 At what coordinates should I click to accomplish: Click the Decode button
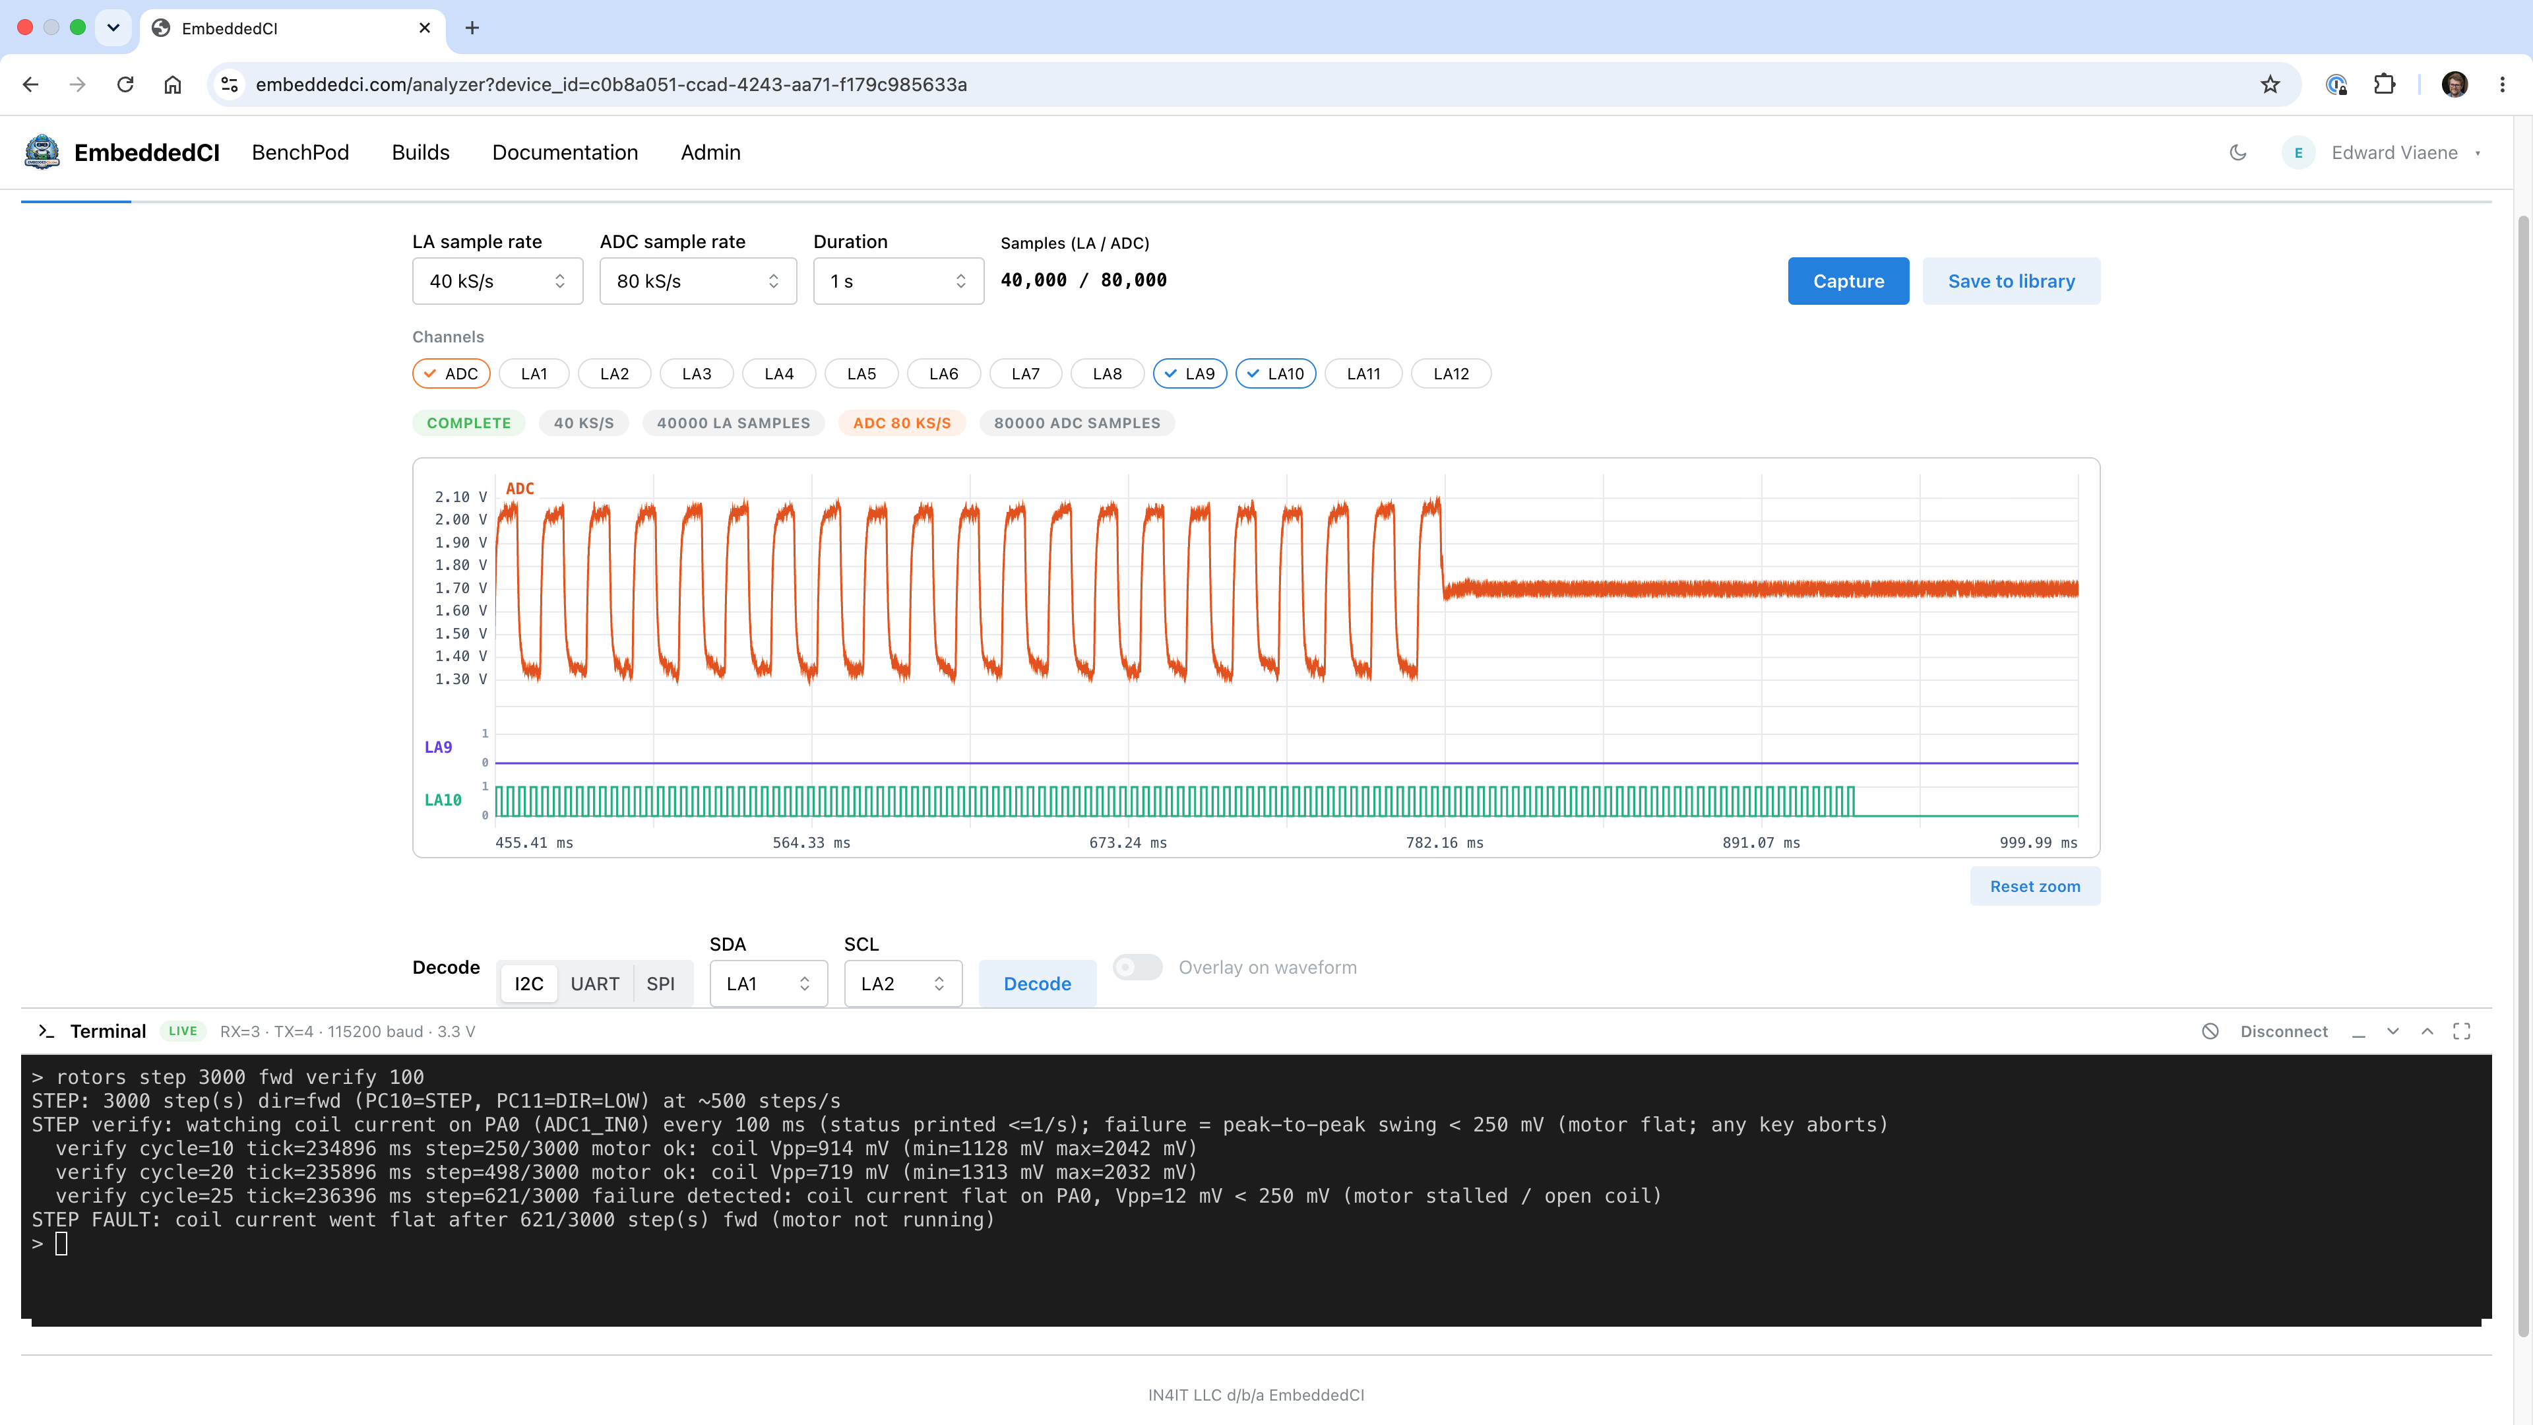(x=1038, y=984)
